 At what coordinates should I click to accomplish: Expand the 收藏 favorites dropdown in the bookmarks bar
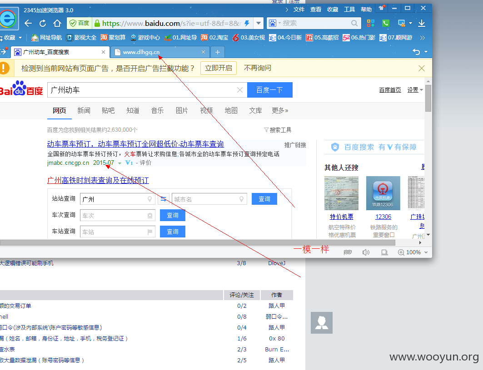point(20,38)
